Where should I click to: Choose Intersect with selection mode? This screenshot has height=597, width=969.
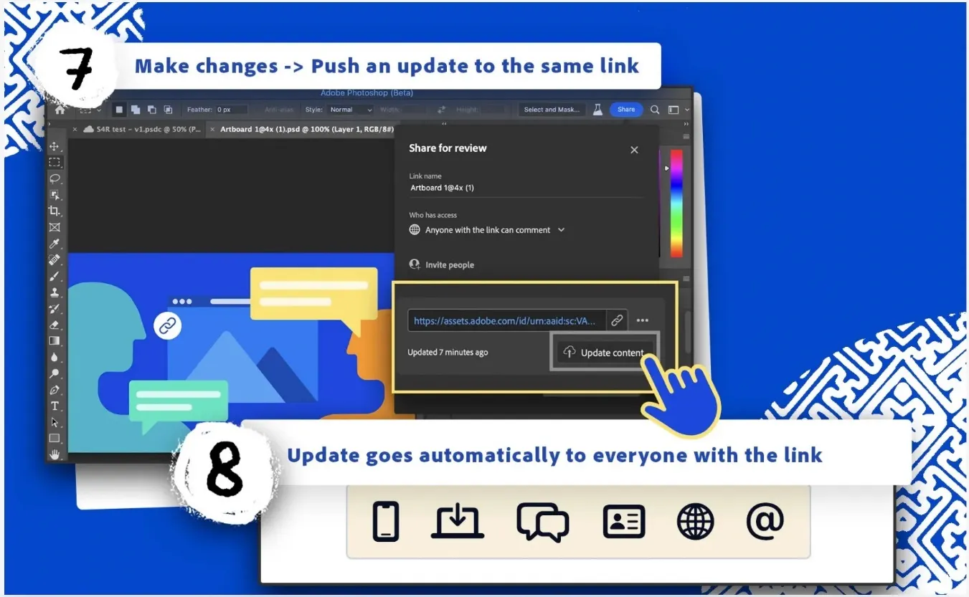click(168, 110)
